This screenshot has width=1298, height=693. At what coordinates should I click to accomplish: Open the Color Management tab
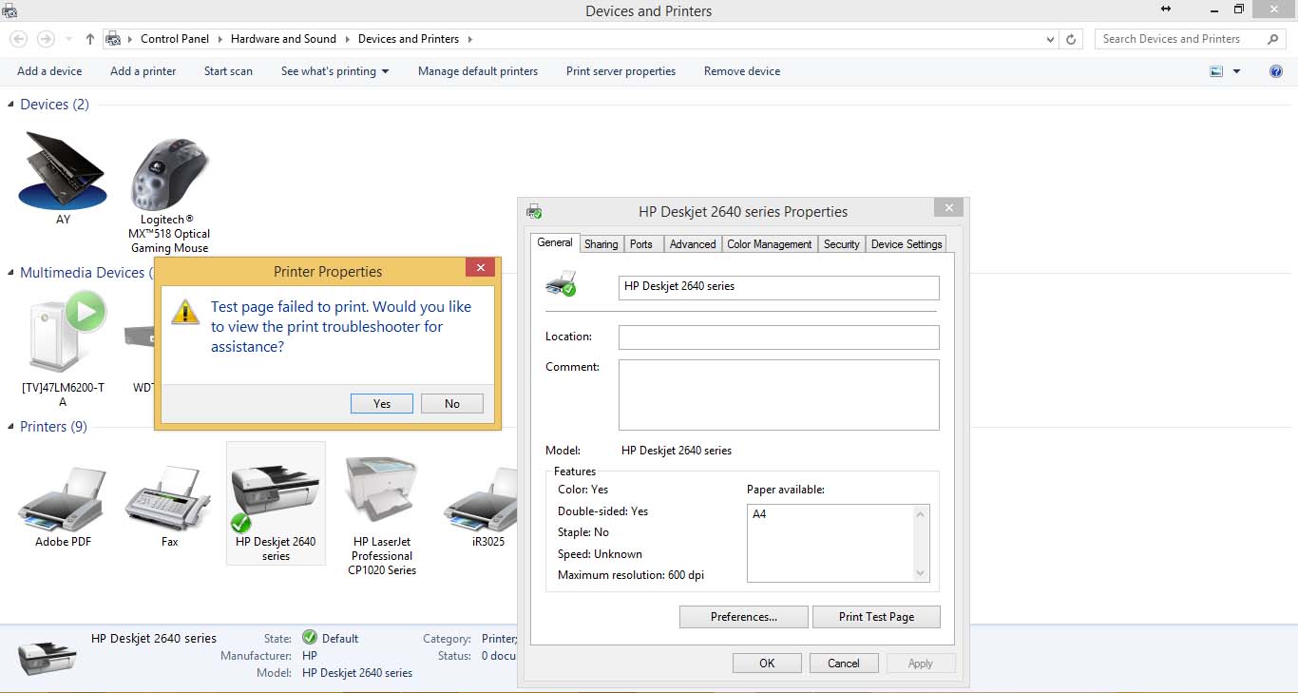point(769,244)
